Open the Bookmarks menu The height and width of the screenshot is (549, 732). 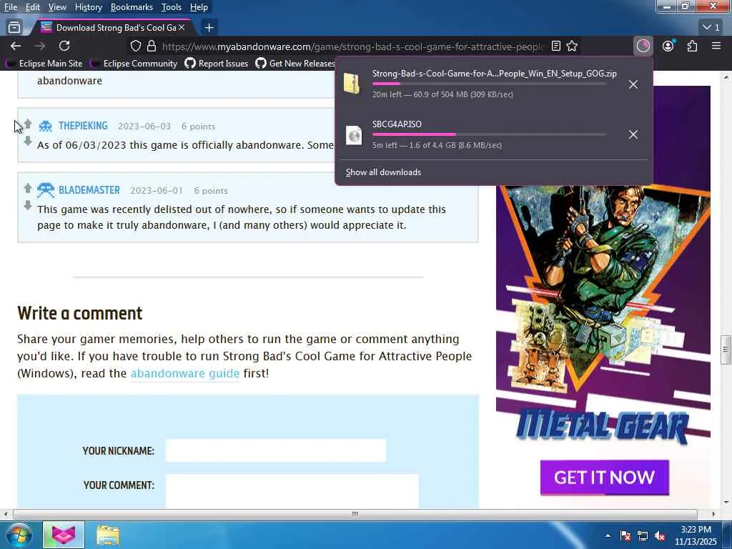tap(132, 7)
